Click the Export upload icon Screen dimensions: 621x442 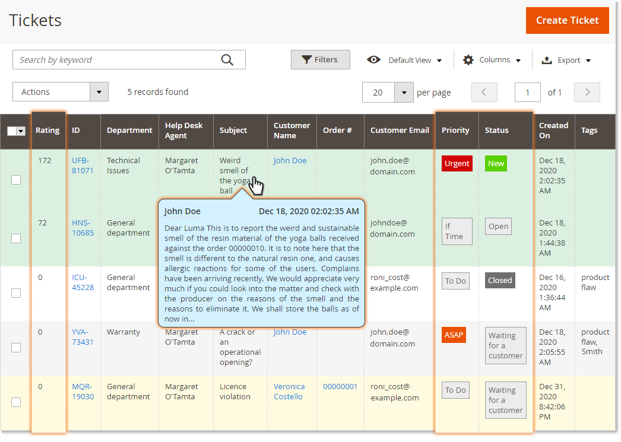(x=547, y=60)
